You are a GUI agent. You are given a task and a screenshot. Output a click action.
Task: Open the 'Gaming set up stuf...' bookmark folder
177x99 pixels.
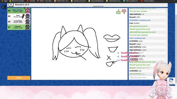coord(79,1)
